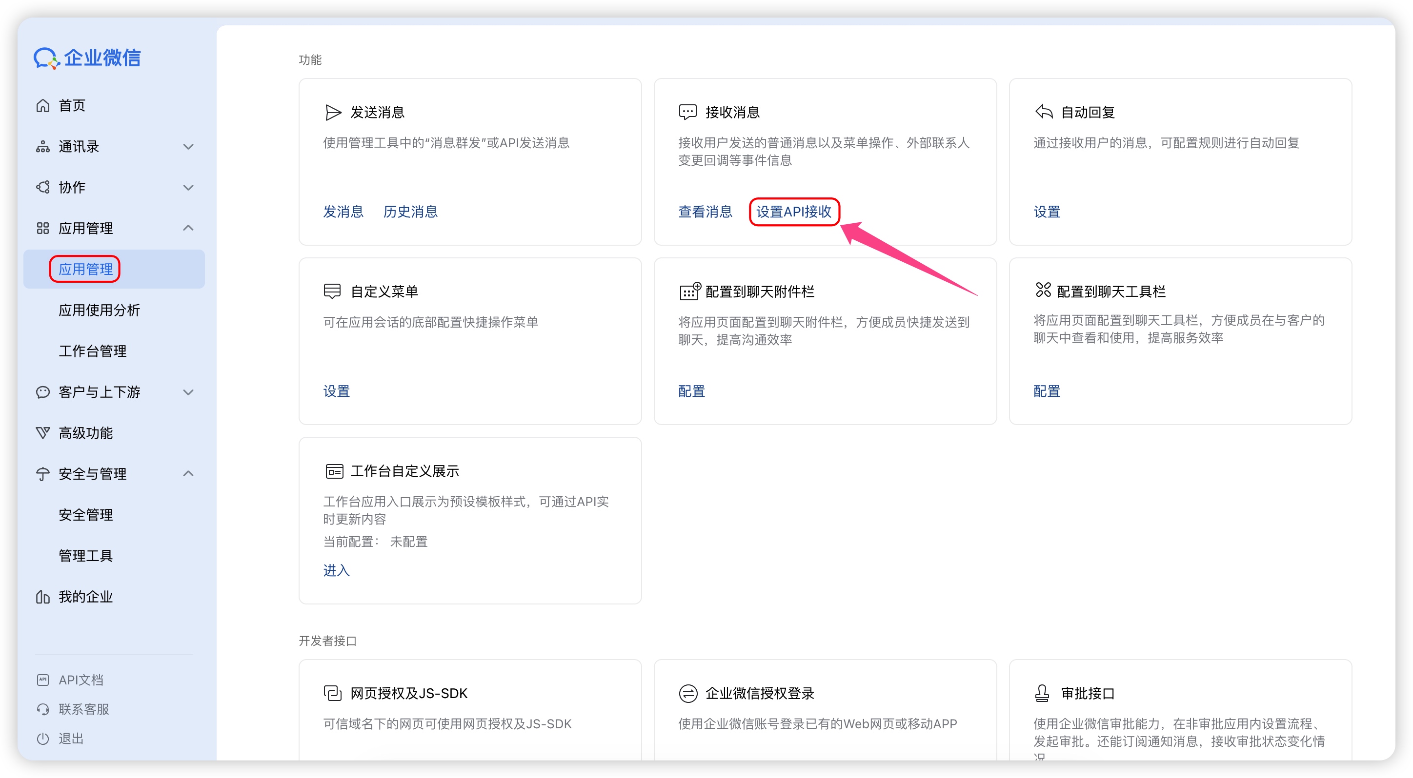The height and width of the screenshot is (778, 1413).
Task: Expand the 协作 sidebar chevron
Action: (188, 187)
